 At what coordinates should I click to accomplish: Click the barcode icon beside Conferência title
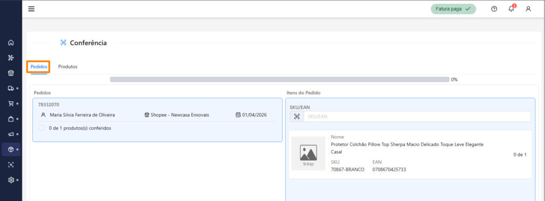pyautogui.click(x=63, y=42)
